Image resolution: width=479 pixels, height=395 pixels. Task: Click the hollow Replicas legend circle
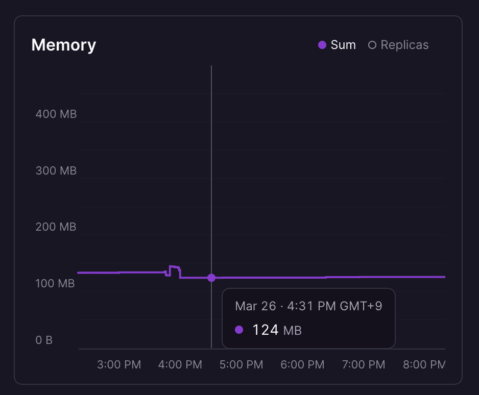(x=372, y=45)
